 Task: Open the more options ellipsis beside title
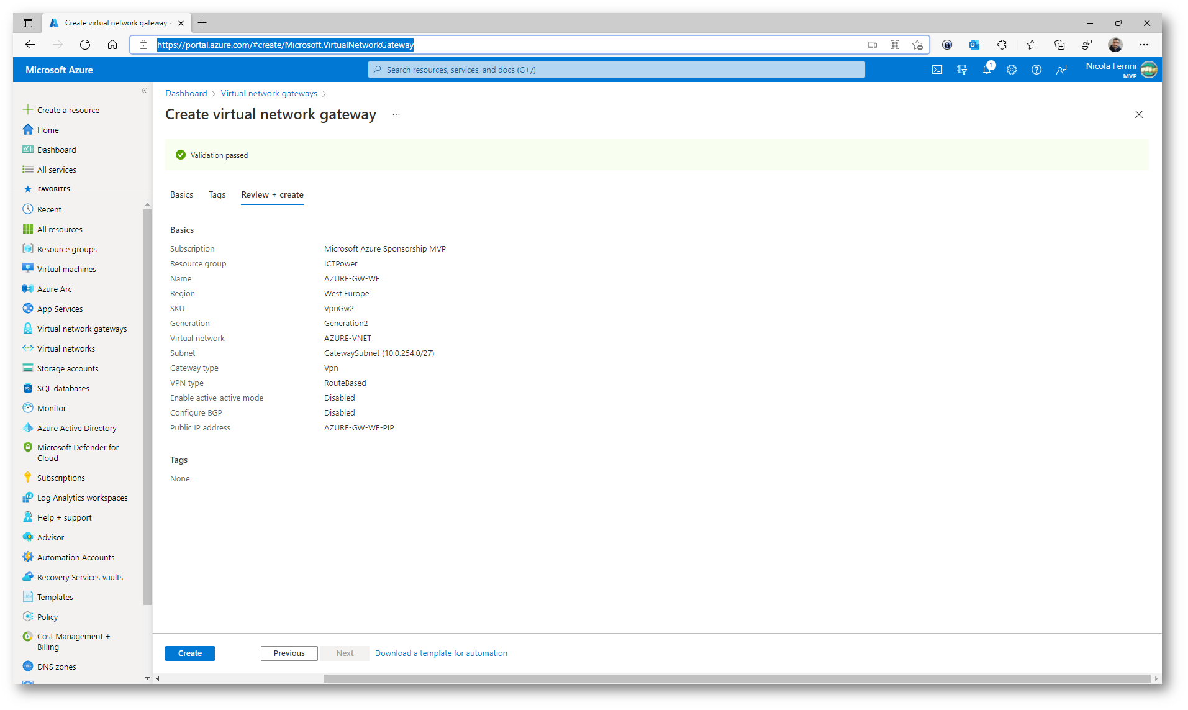click(396, 114)
